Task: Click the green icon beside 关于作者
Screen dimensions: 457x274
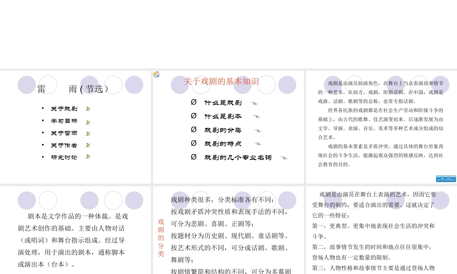Action: point(88,145)
